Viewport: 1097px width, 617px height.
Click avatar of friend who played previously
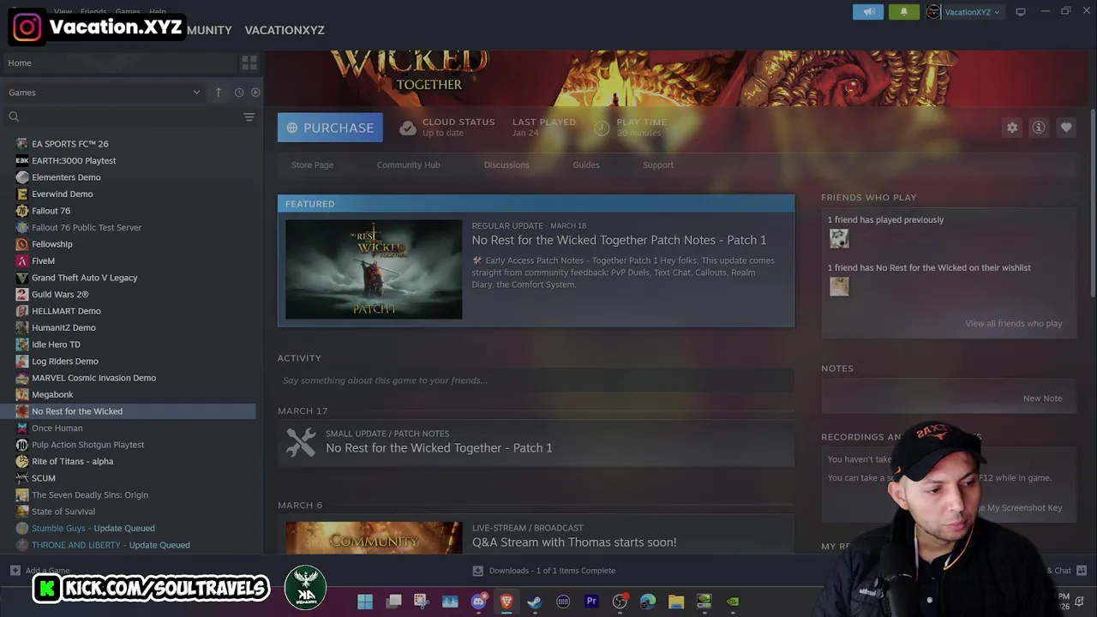839,239
